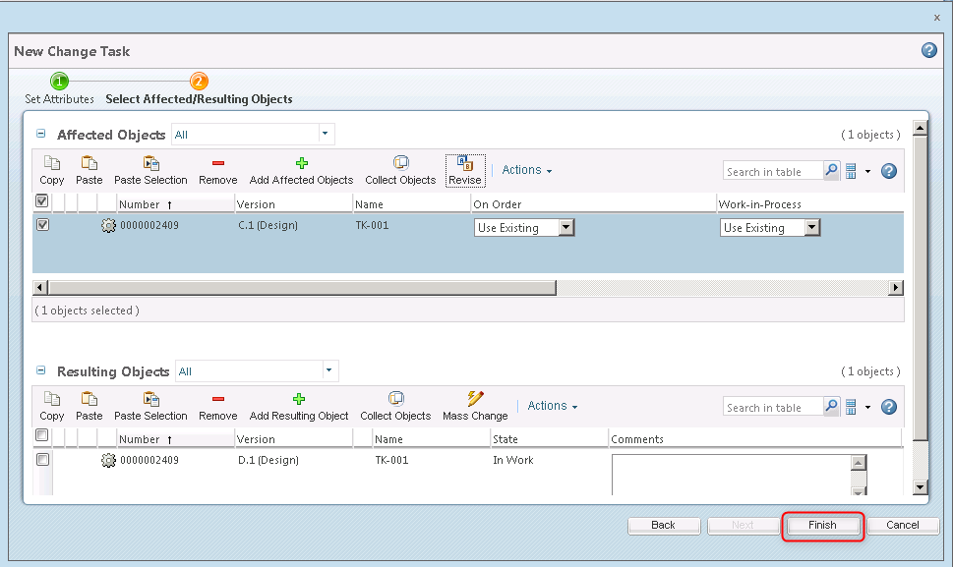Cancel the New Change Task dialog

click(902, 525)
